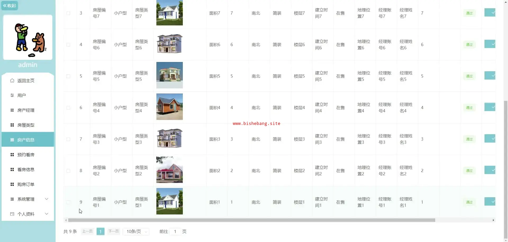Click the 共 9 条 total count text

pos(70,232)
